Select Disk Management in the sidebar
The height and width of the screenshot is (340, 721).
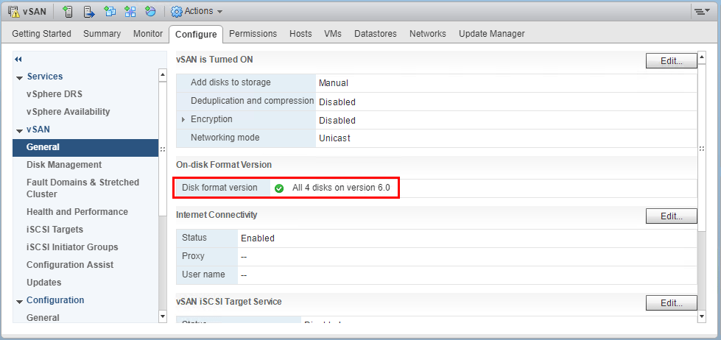coord(64,165)
